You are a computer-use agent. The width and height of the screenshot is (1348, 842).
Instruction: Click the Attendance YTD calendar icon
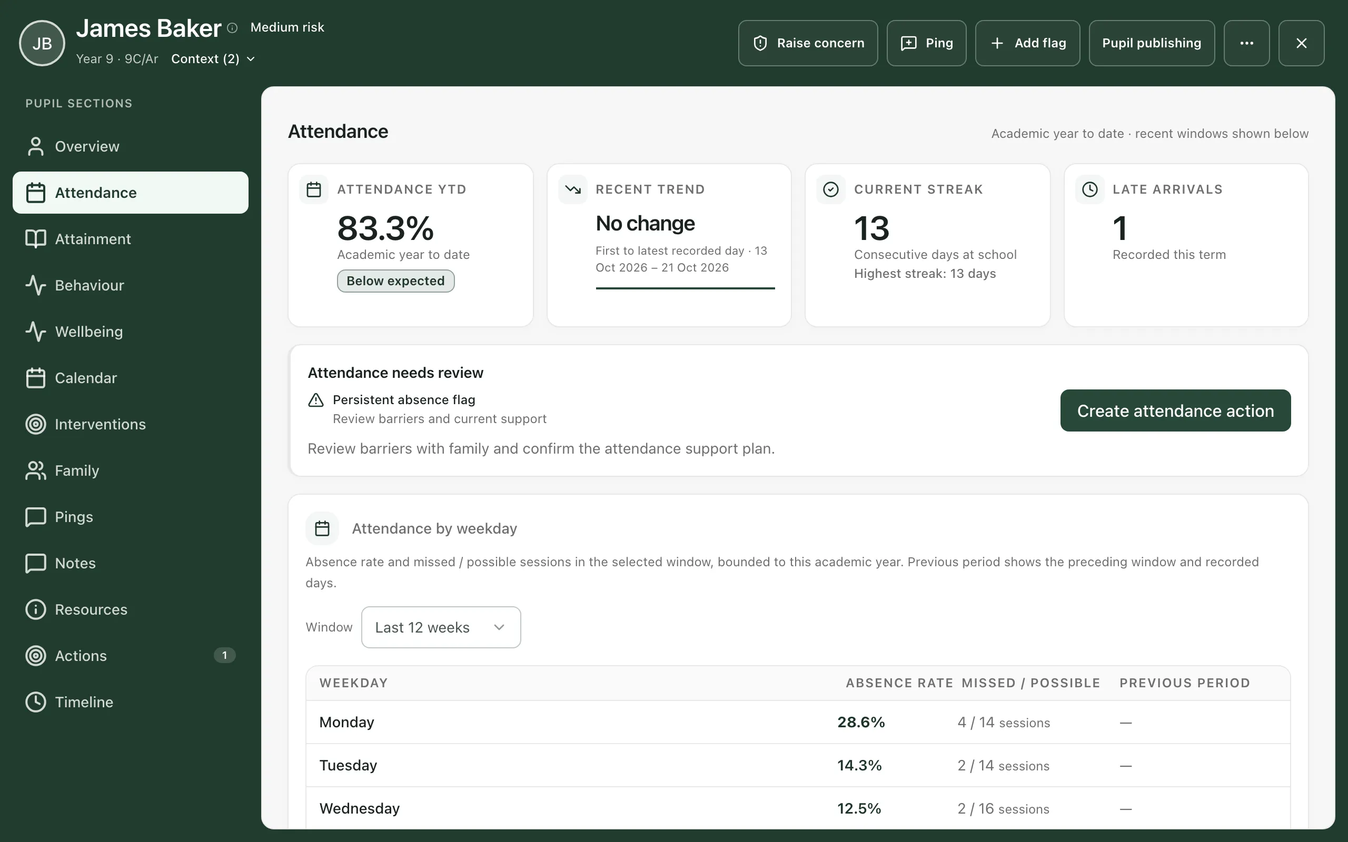[314, 189]
